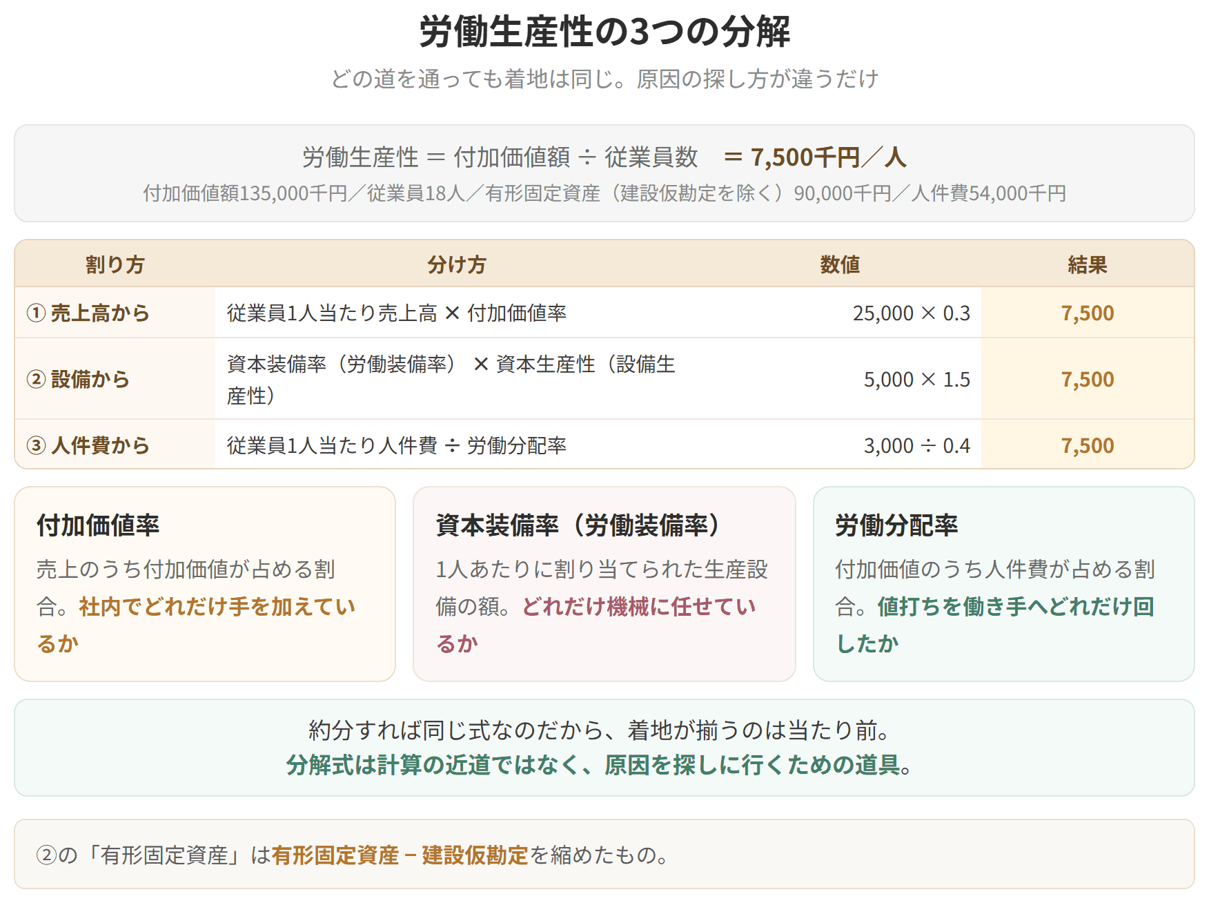1209x903 pixels.
Task: Click the bold text 有形固定資産 − 建設仮勘定
Action: click(400, 855)
